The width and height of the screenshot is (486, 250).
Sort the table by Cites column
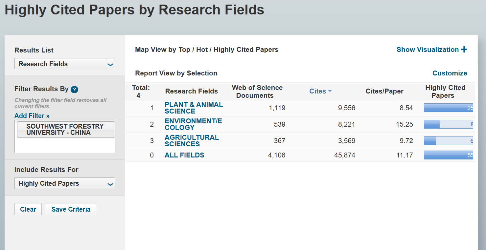pyautogui.click(x=317, y=91)
